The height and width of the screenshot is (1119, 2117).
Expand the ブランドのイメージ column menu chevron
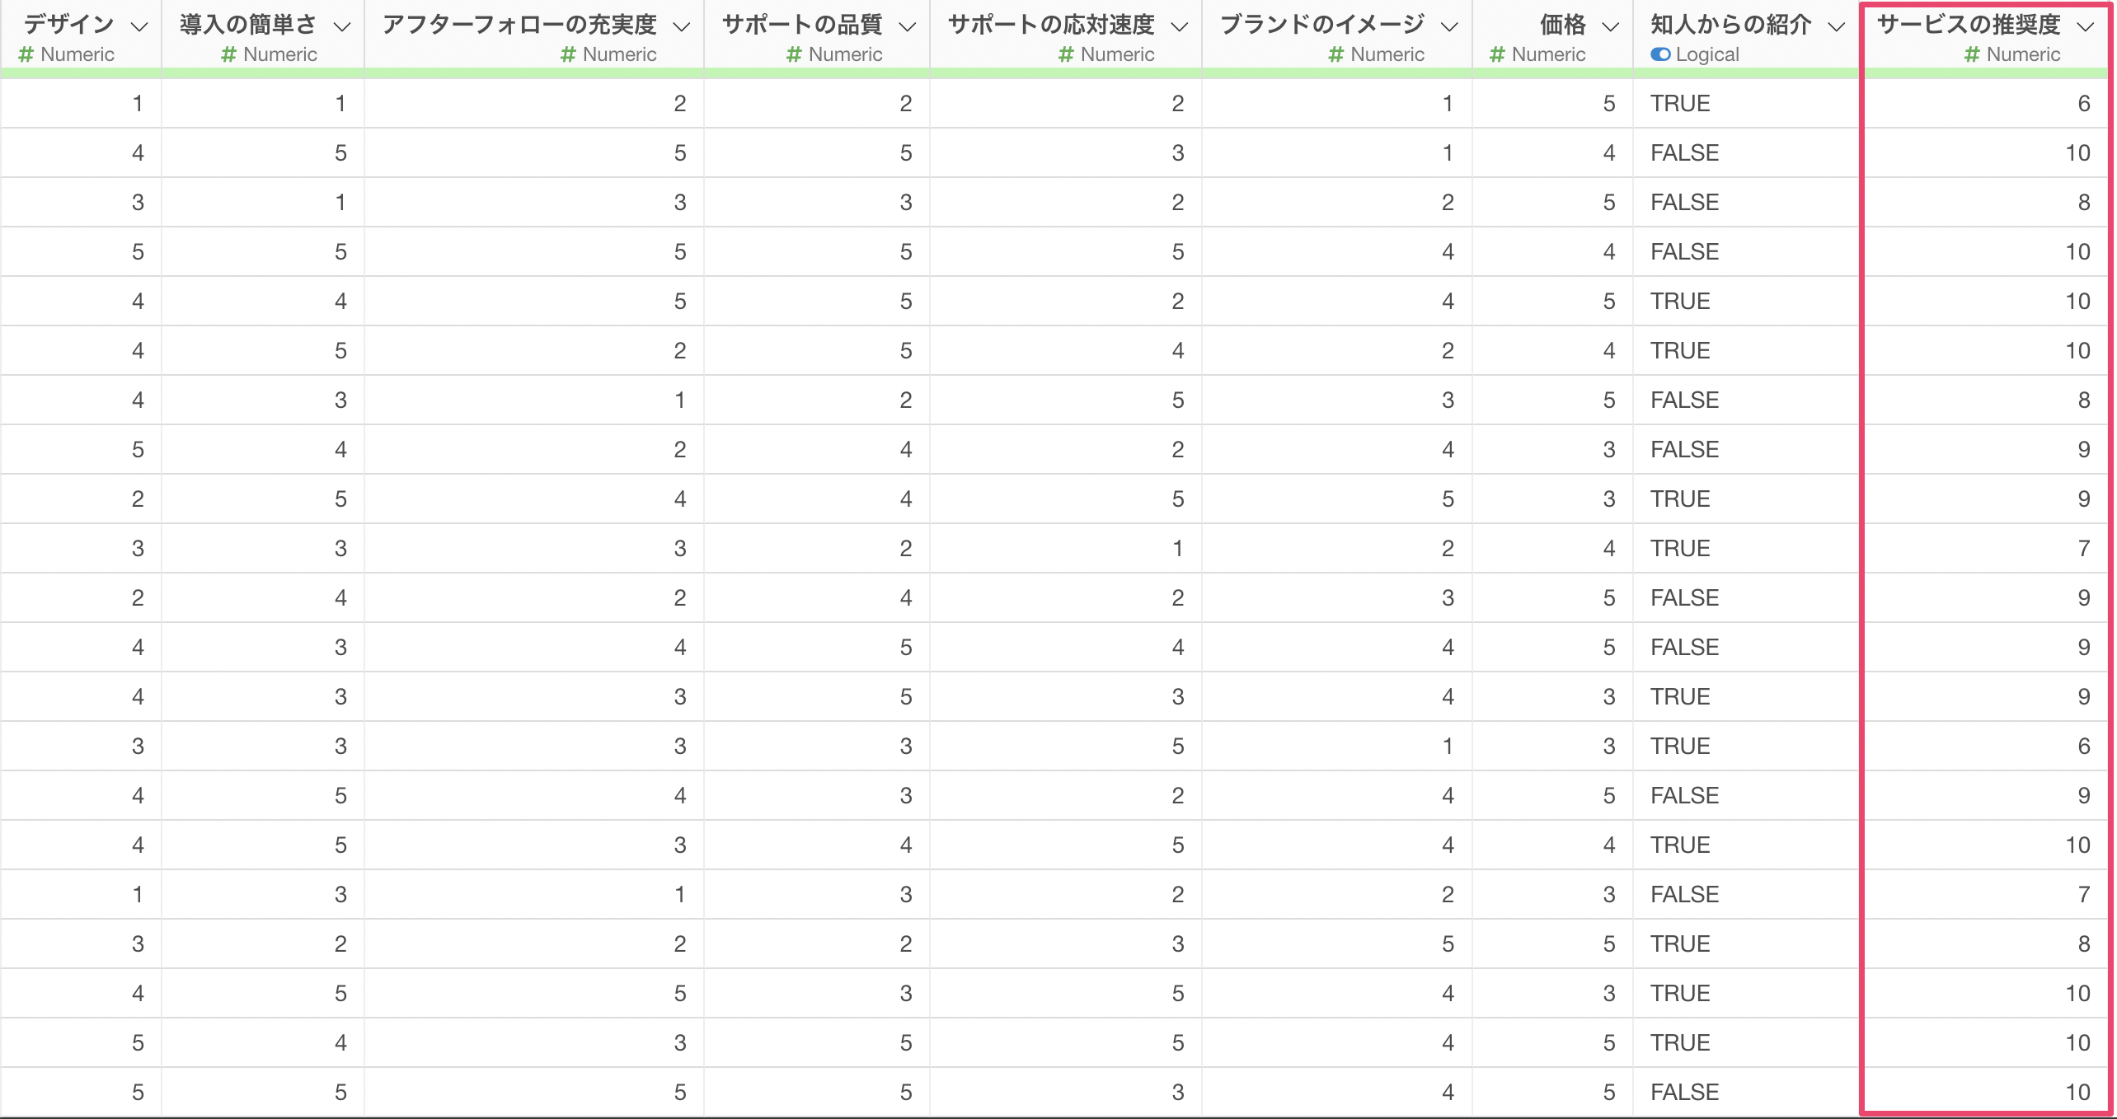pos(1448,26)
